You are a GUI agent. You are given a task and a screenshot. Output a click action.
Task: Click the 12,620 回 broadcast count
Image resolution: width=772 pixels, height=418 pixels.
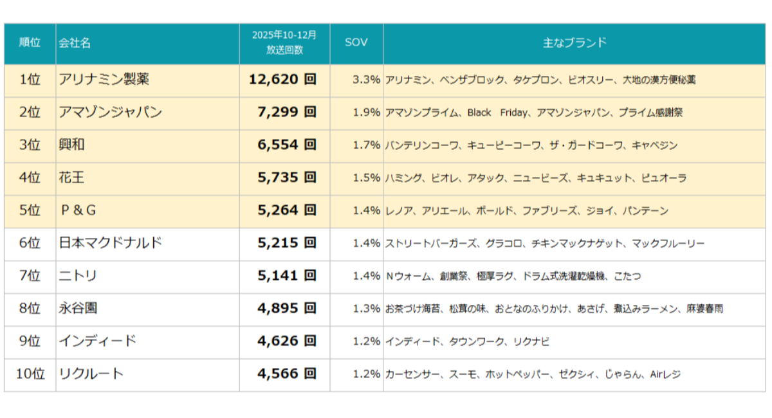coord(283,80)
